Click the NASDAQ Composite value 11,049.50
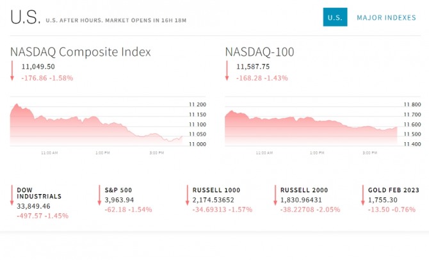The image size is (429, 260). [x=38, y=66]
